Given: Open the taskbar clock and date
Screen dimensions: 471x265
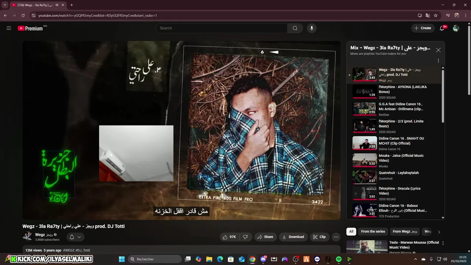Looking at the screenshot, I should tap(460, 259).
